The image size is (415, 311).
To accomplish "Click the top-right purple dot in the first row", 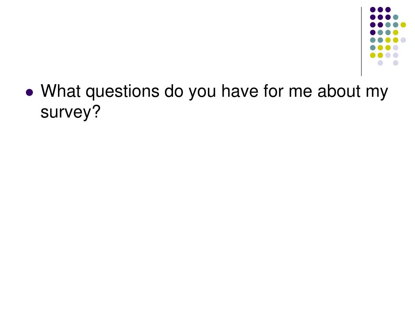I will 388,10.
